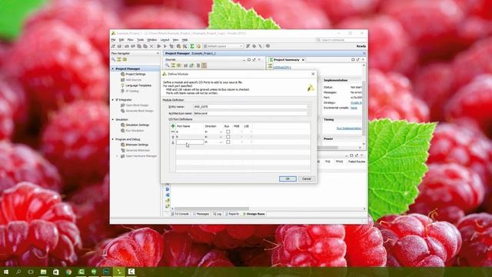The image size is (492, 277).
Task: Click the Simulation Settings gear icon
Action: [123, 125]
